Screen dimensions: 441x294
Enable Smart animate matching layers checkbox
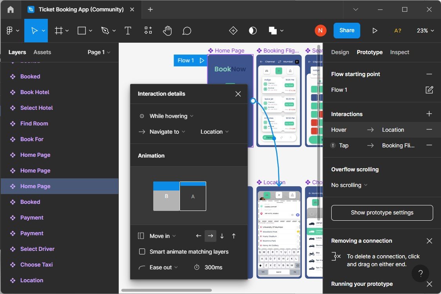point(142,252)
